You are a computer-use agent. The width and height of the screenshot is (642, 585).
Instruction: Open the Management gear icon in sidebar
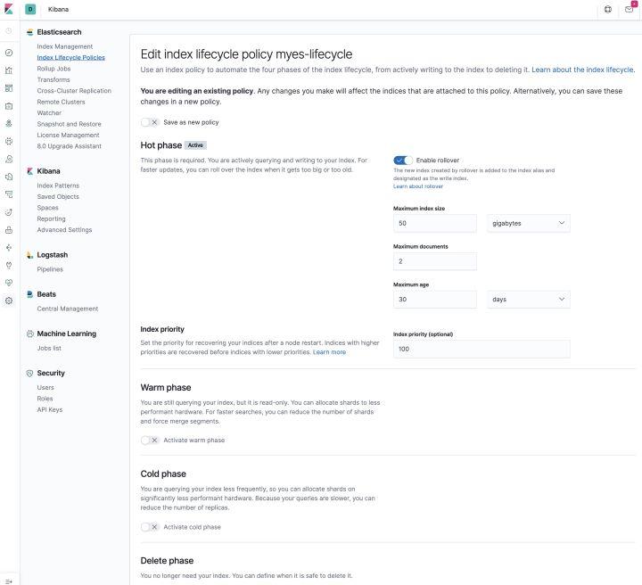[x=9, y=301]
